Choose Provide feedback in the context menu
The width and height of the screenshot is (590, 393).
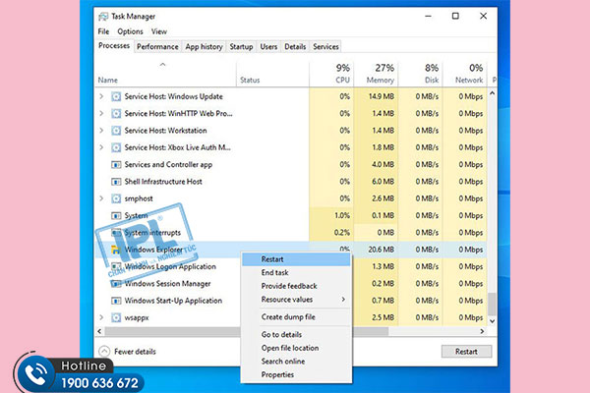(296, 286)
